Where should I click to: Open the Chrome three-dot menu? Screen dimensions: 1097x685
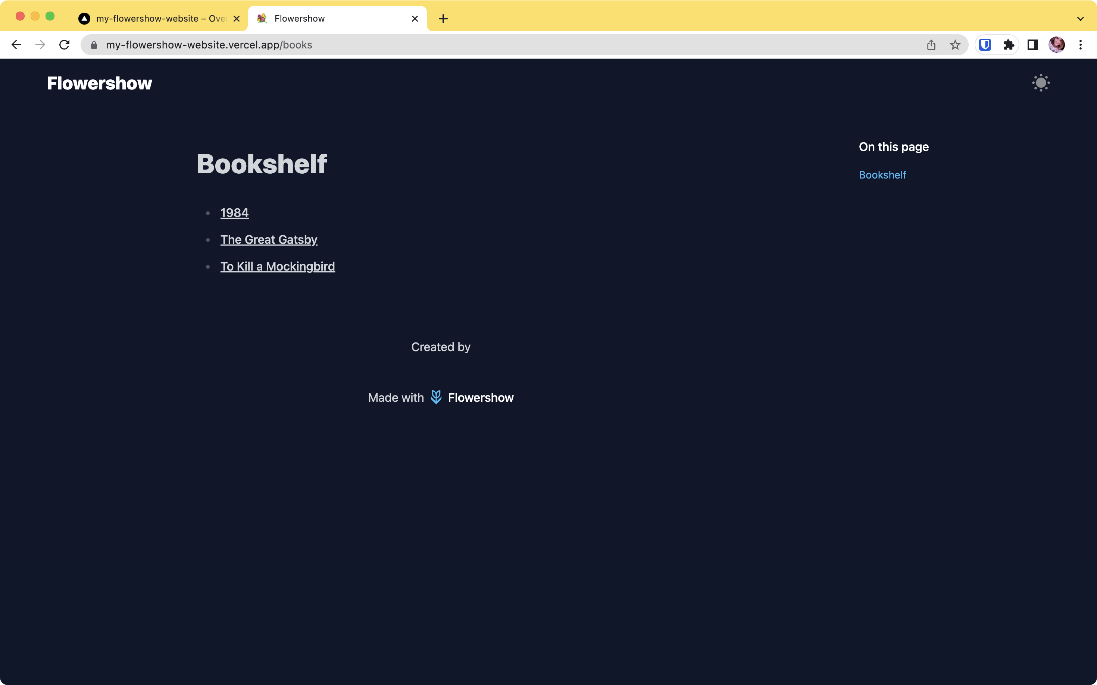click(x=1080, y=45)
